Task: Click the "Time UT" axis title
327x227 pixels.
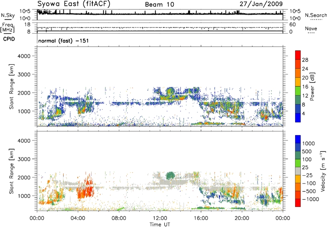Action: click(x=160, y=225)
